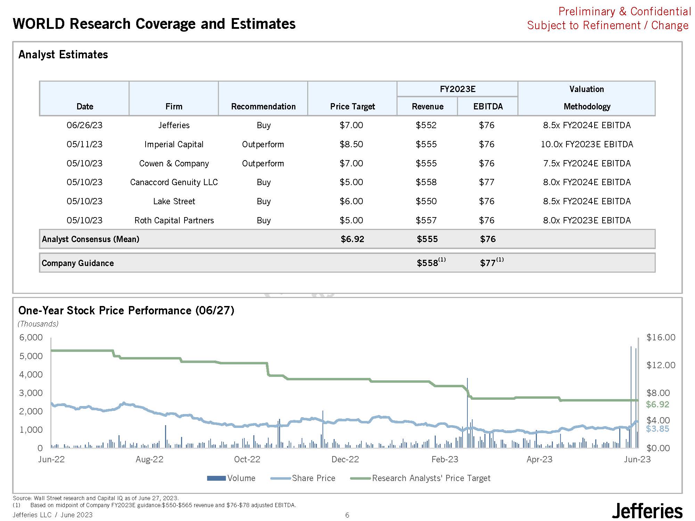
Task: Click the $558 company guidance revenue
Action: coord(428,263)
